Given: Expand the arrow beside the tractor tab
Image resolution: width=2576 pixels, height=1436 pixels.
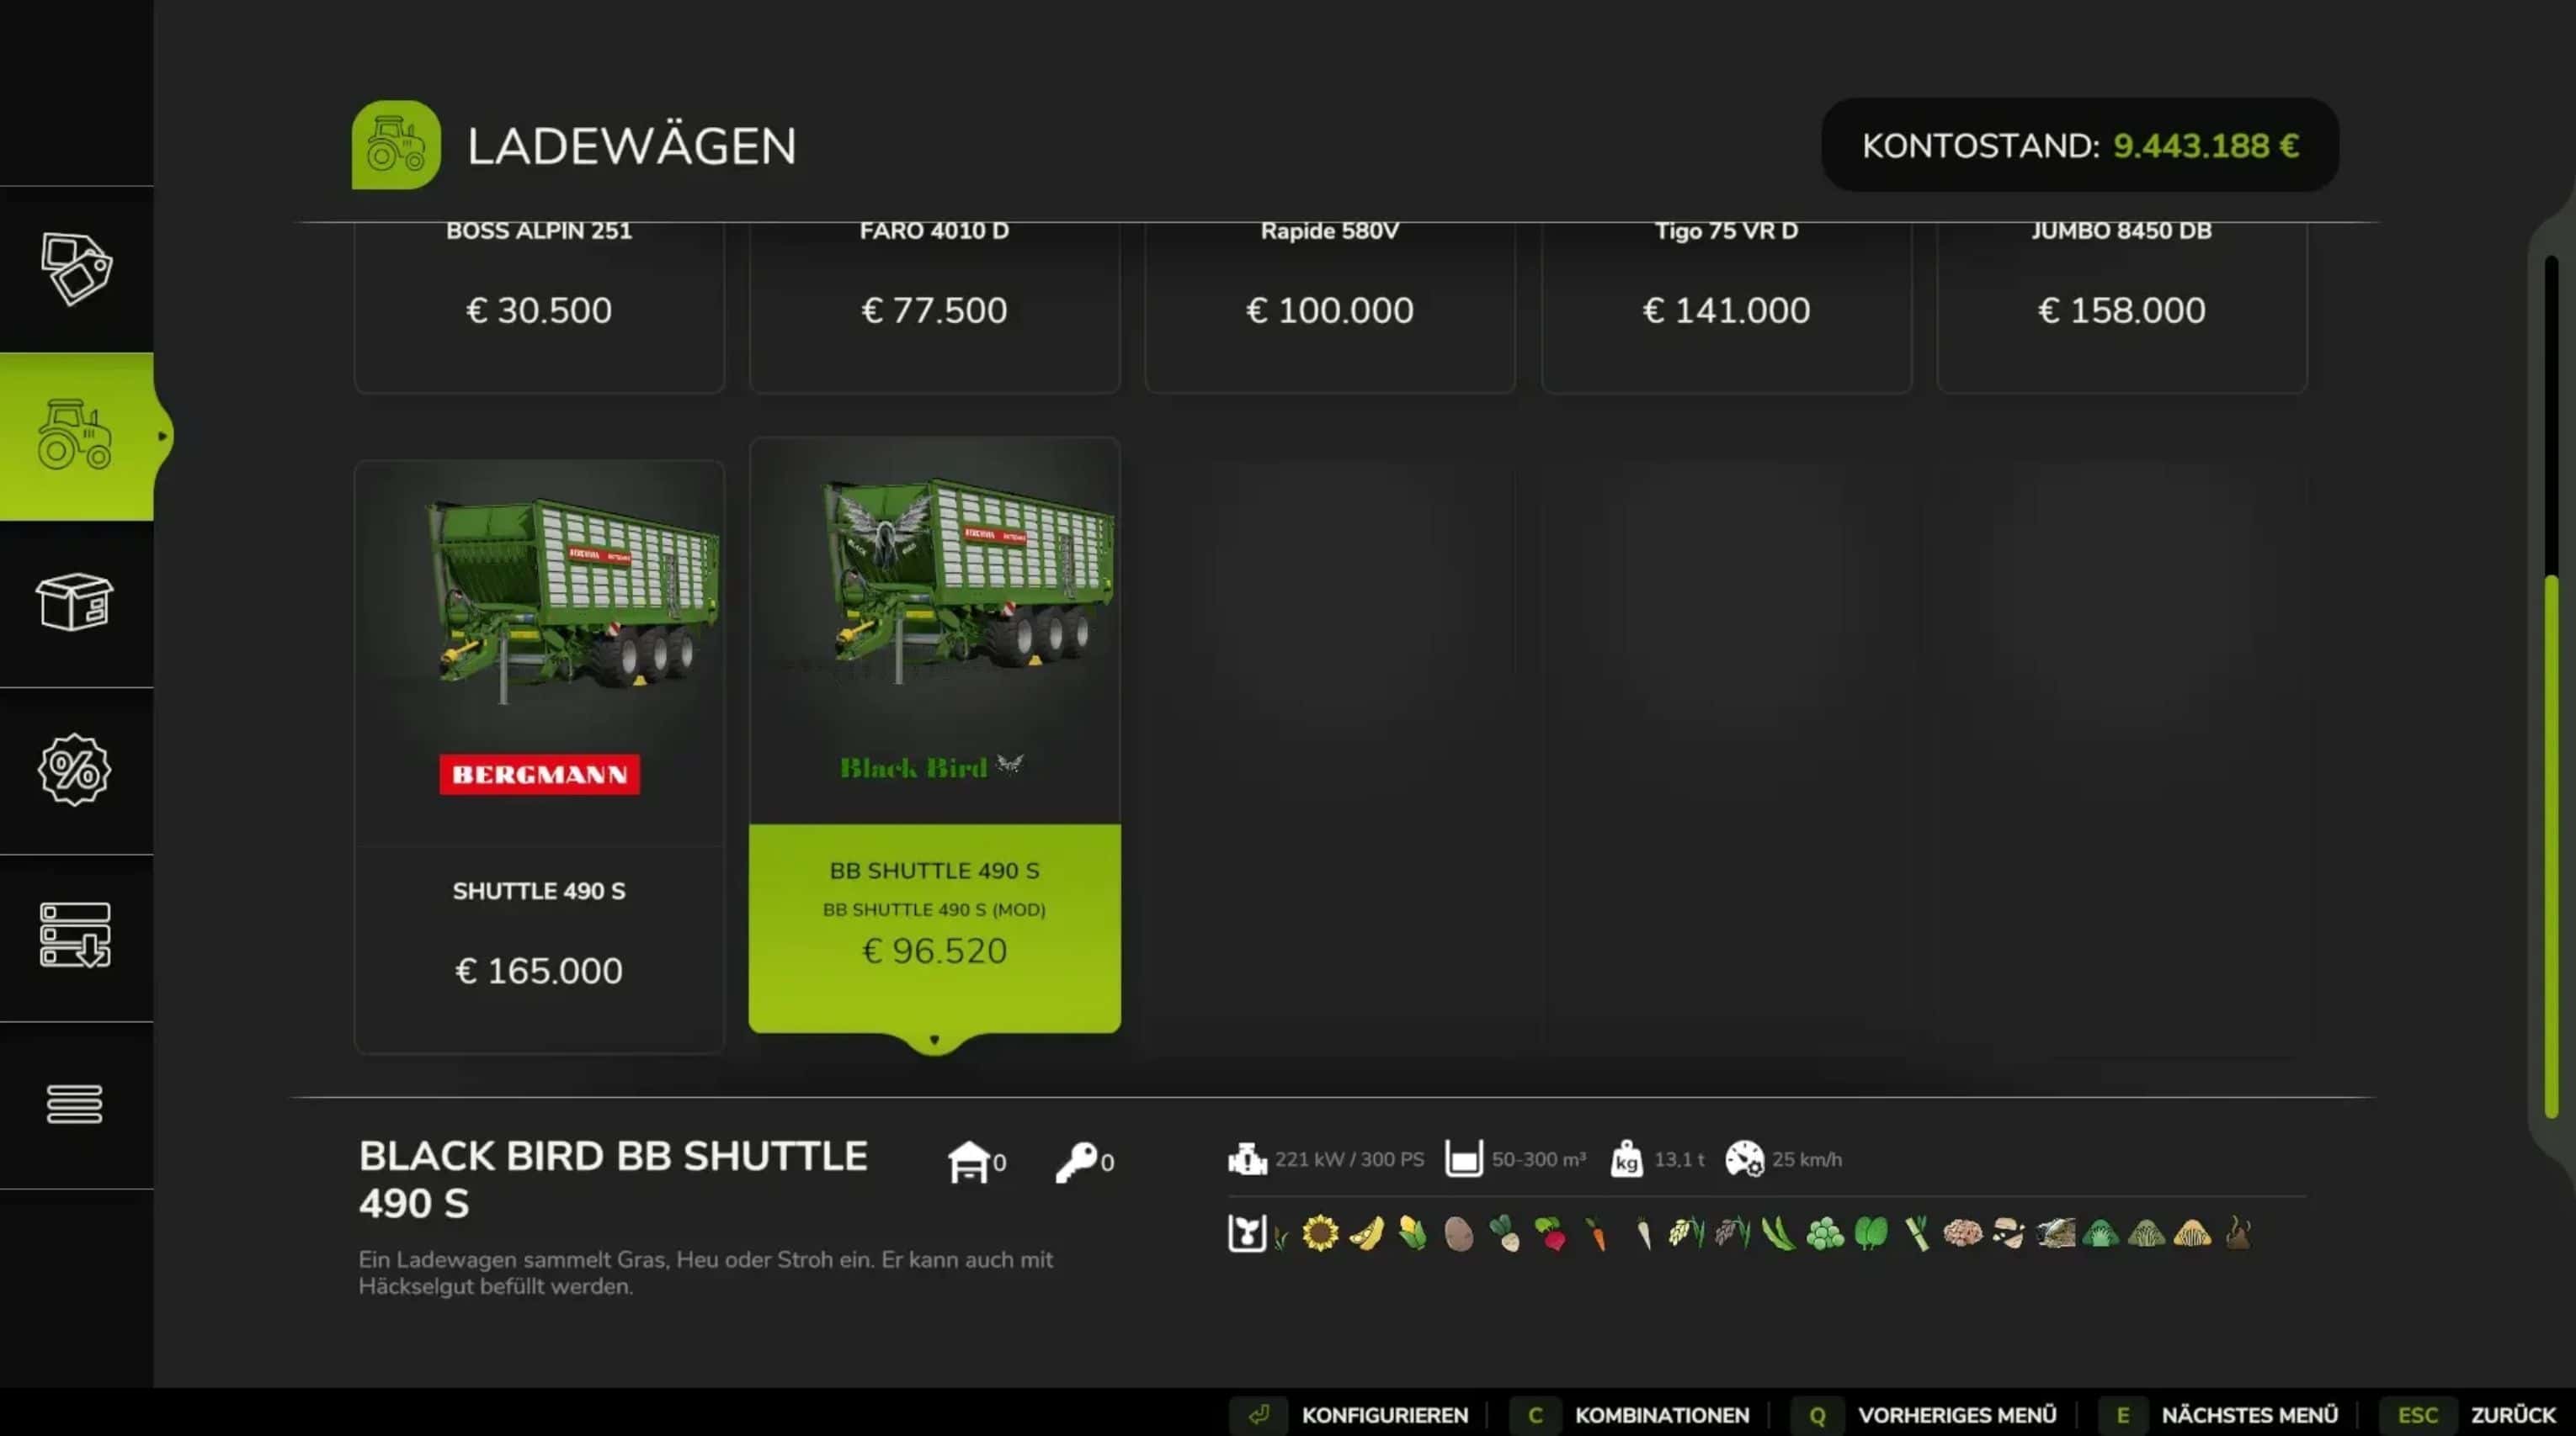Looking at the screenshot, I should 162,436.
